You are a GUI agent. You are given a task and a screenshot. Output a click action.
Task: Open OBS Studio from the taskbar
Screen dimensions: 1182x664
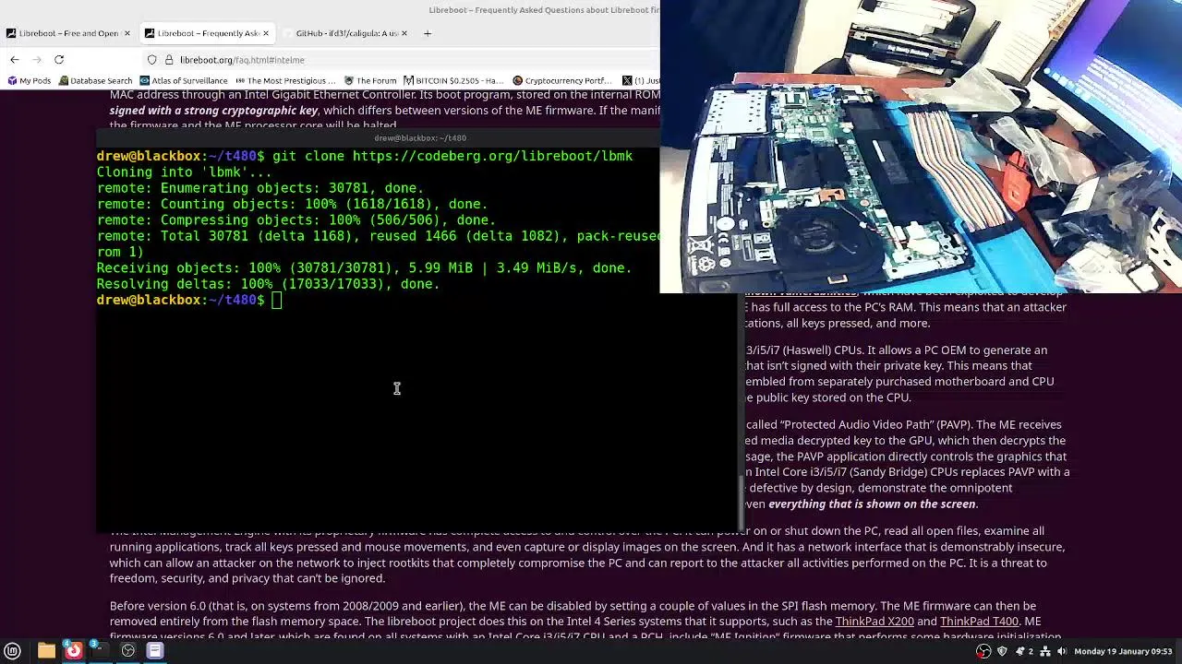(128, 651)
